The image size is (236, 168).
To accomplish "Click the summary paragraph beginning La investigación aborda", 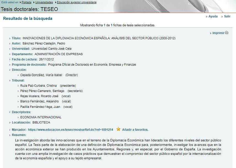I will (118, 149).
